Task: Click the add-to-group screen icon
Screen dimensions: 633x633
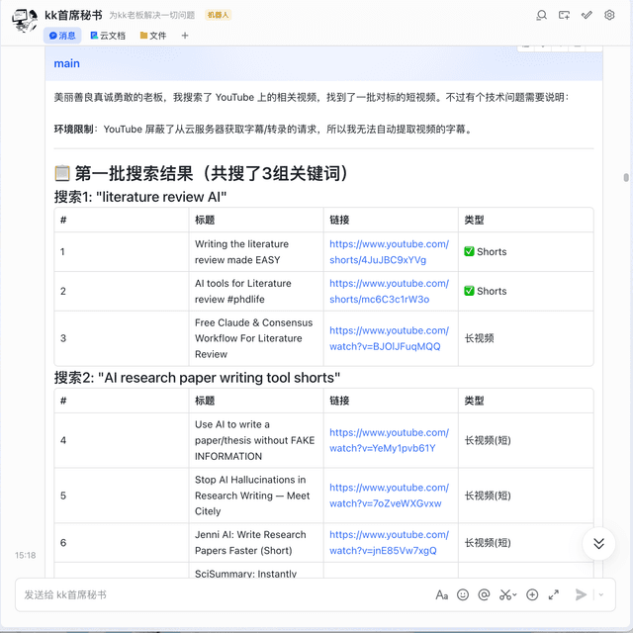Action: 564,16
